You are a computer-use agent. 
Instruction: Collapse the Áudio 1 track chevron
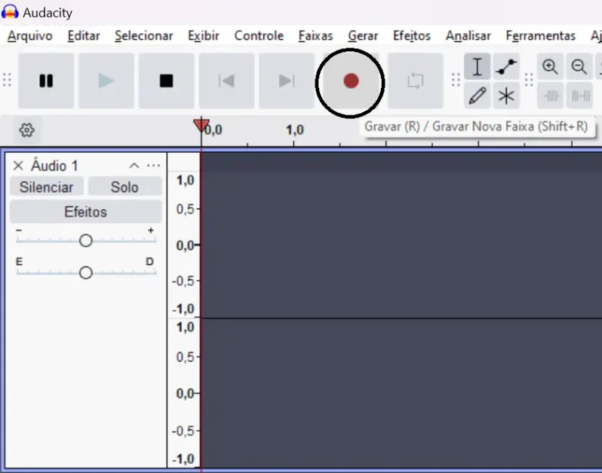pyautogui.click(x=134, y=166)
